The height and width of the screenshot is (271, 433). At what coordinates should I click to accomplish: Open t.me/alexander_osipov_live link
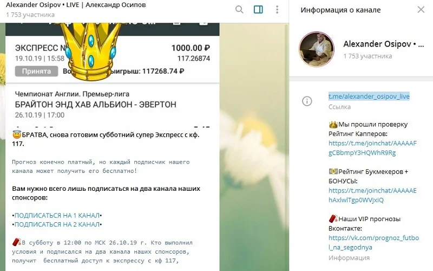point(369,96)
